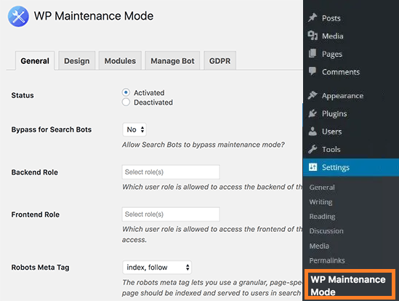399x301 pixels.
Task: Click the Status field label
Action: pos(23,95)
